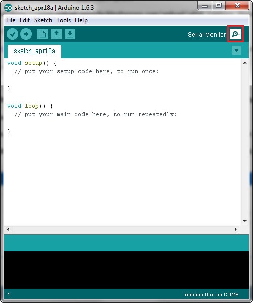Upload the sketch with arrow button
The width and height of the screenshot is (253, 303).
tap(26, 34)
